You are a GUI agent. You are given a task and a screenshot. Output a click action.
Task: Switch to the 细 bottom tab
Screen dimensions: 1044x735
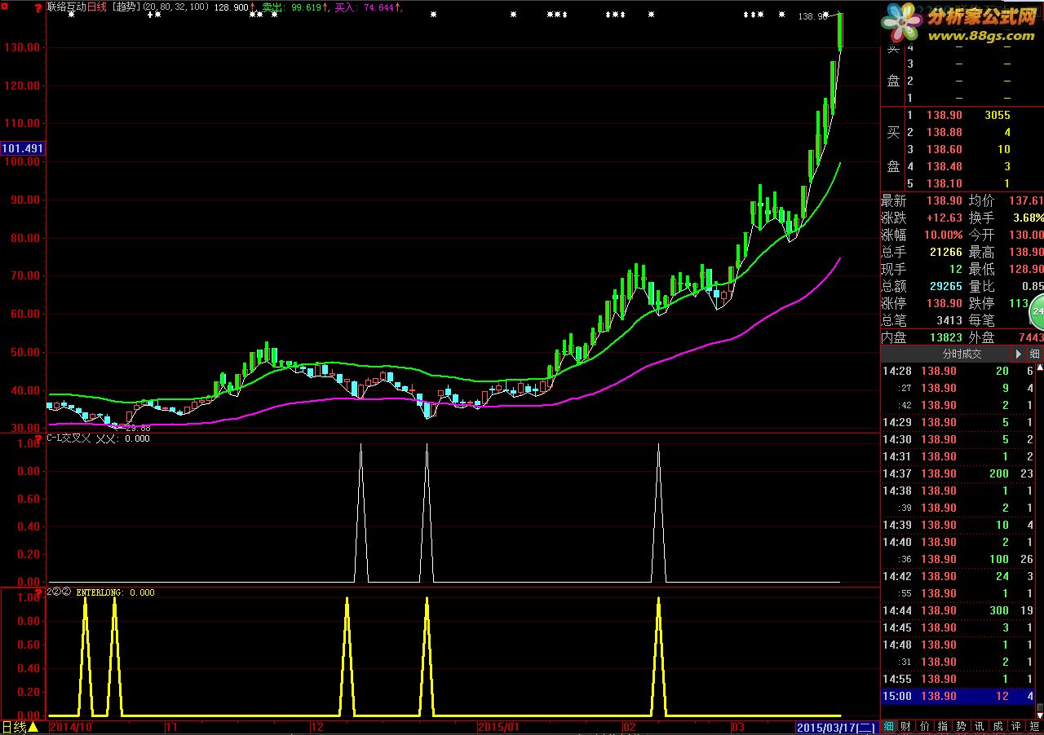point(889,726)
